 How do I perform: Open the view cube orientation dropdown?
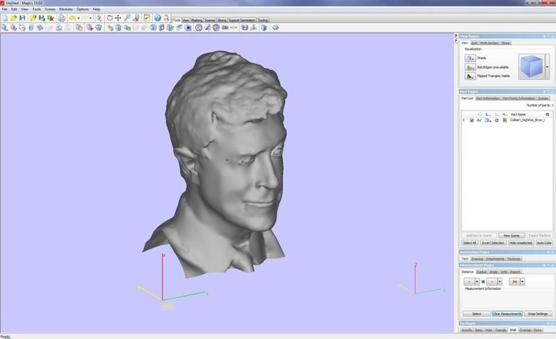pyautogui.click(x=547, y=67)
